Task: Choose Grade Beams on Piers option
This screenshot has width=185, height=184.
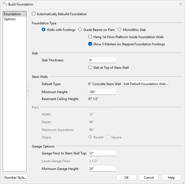Action: click(80, 30)
